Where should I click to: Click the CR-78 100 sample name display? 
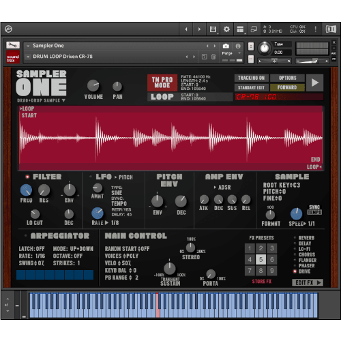coord(279,97)
